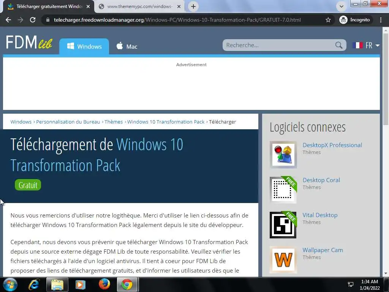Click the Windows 10 Transformation Pack title link

(97, 155)
